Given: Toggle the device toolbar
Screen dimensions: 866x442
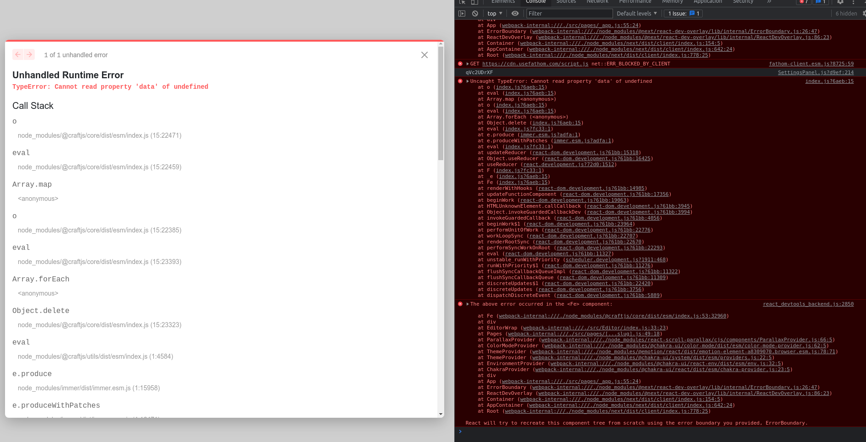Looking at the screenshot, I should (474, 2).
